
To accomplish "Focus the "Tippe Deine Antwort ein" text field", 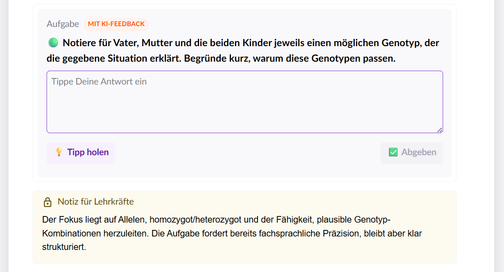I will pyautogui.click(x=244, y=102).
